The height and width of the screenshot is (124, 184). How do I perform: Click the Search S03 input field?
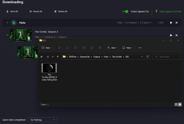pyautogui.click(x=166, y=57)
